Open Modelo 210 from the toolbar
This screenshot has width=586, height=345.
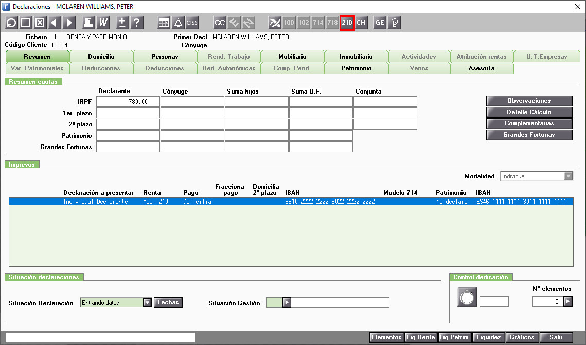(347, 23)
